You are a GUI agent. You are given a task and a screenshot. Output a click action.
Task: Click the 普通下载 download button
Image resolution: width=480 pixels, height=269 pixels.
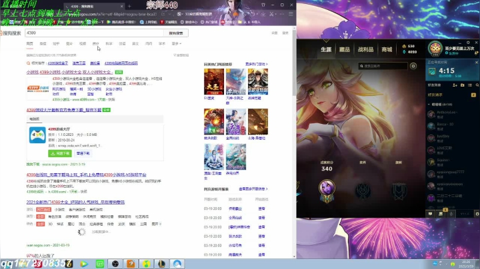tap(83, 153)
